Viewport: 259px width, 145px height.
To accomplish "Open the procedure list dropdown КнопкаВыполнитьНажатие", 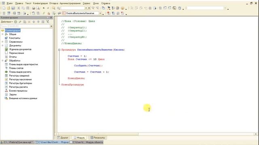I will [x=100, y=13].
